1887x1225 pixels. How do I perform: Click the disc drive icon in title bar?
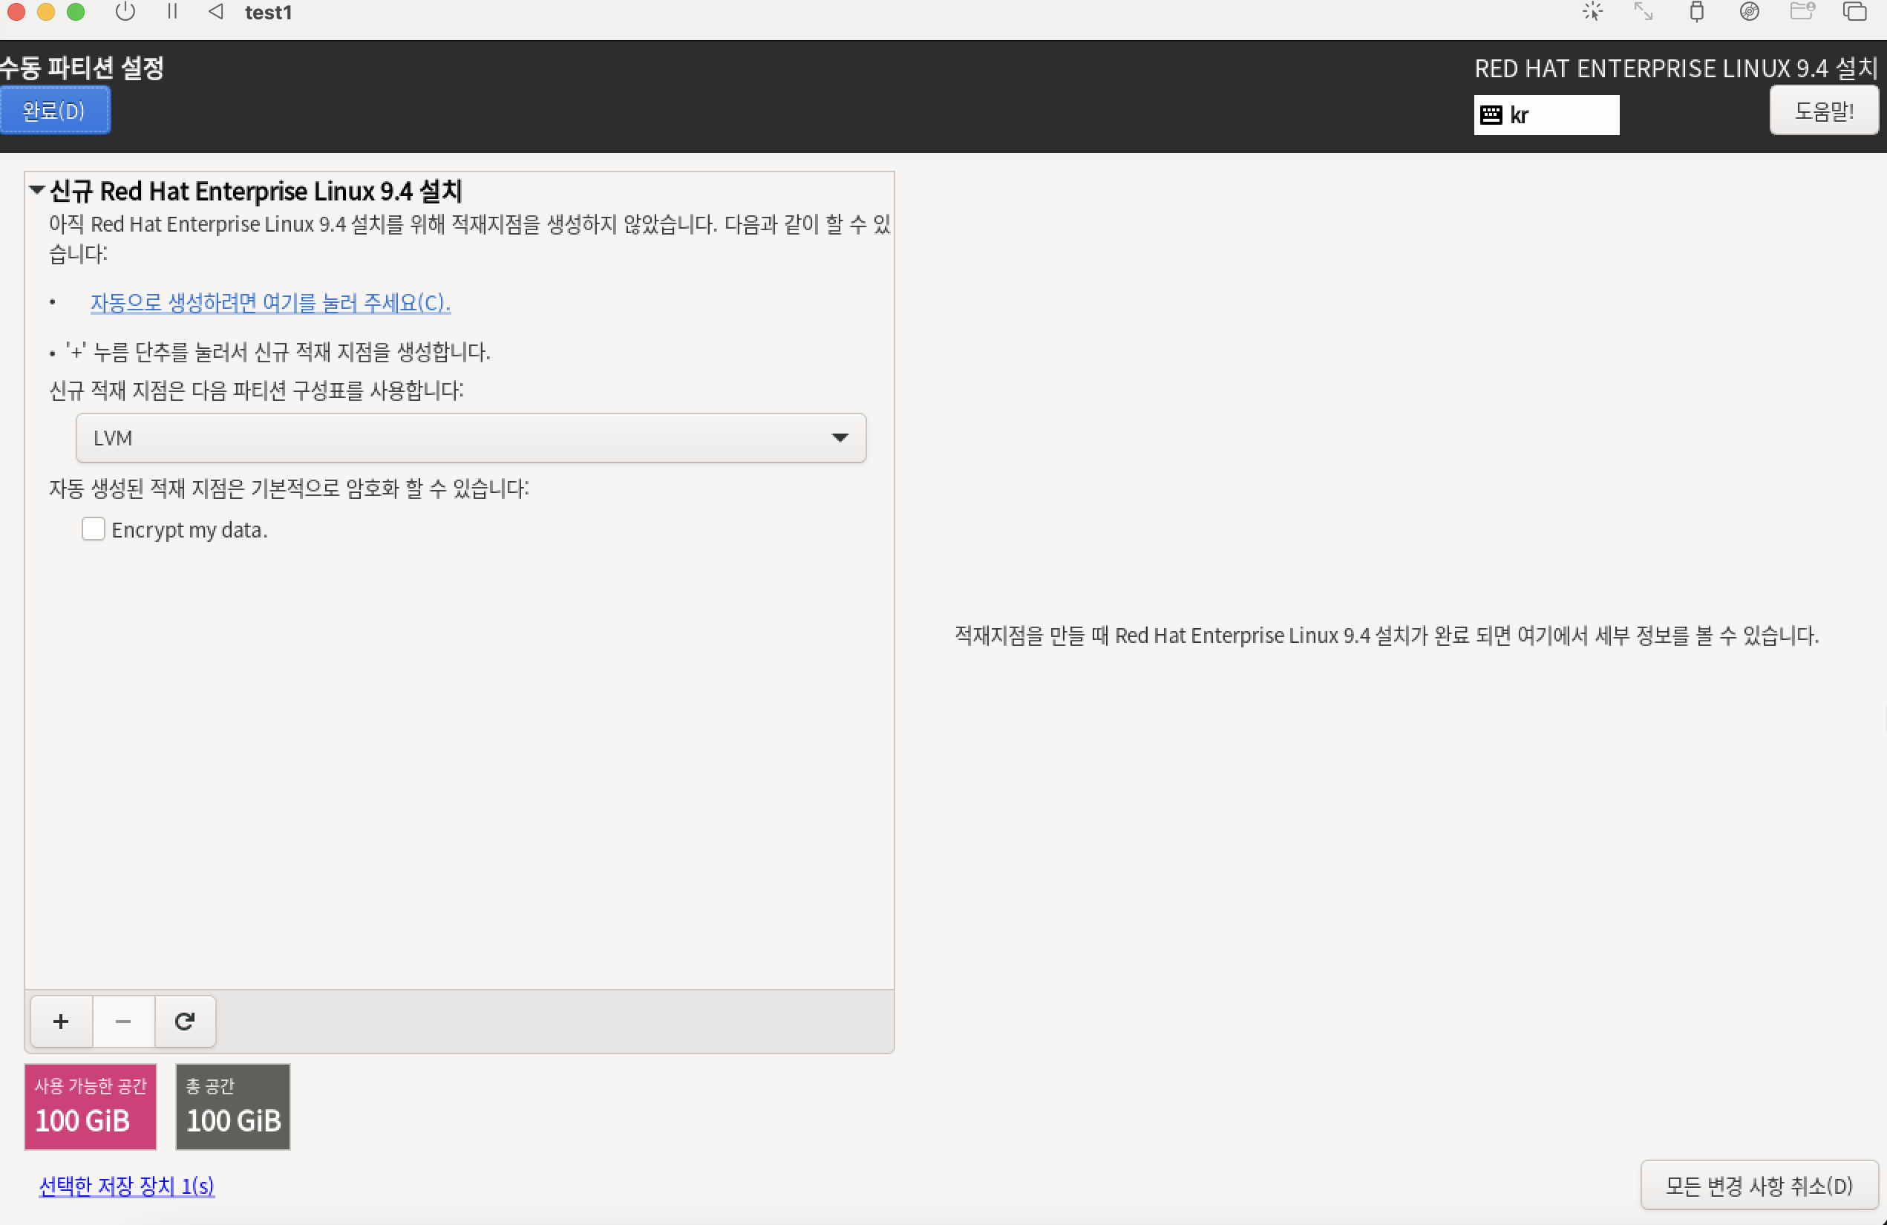[x=1749, y=12]
